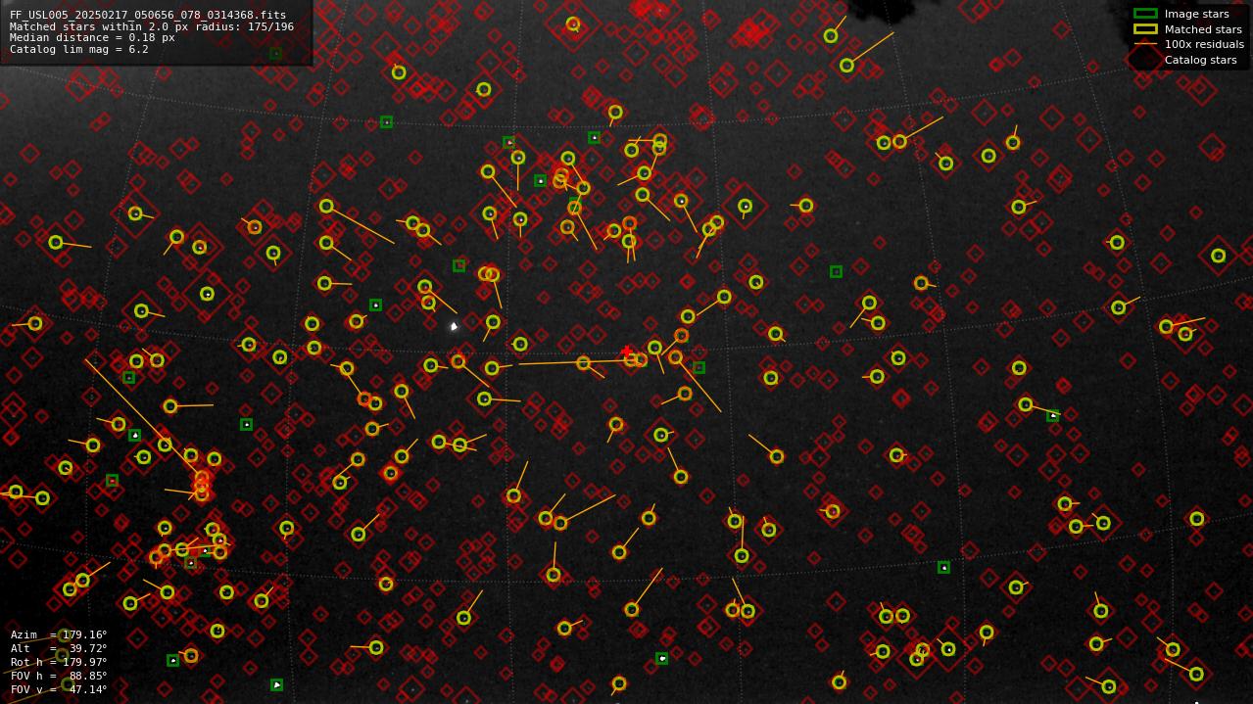Screen dimensions: 1253x704
Task: Click the 'Image stars' legend label
Action: pyautogui.click(x=1196, y=14)
